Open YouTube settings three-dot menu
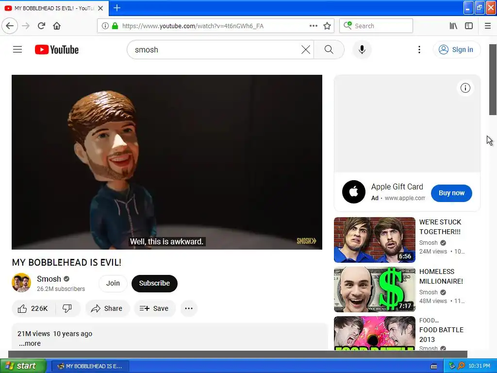The width and height of the screenshot is (497, 373). tap(419, 50)
